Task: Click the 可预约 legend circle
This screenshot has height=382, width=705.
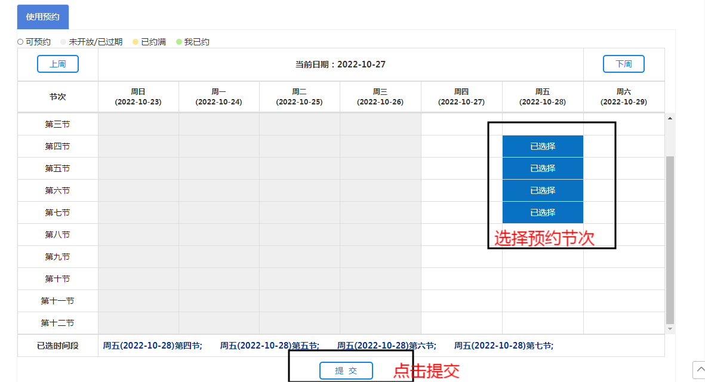Action: [x=21, y=42]
